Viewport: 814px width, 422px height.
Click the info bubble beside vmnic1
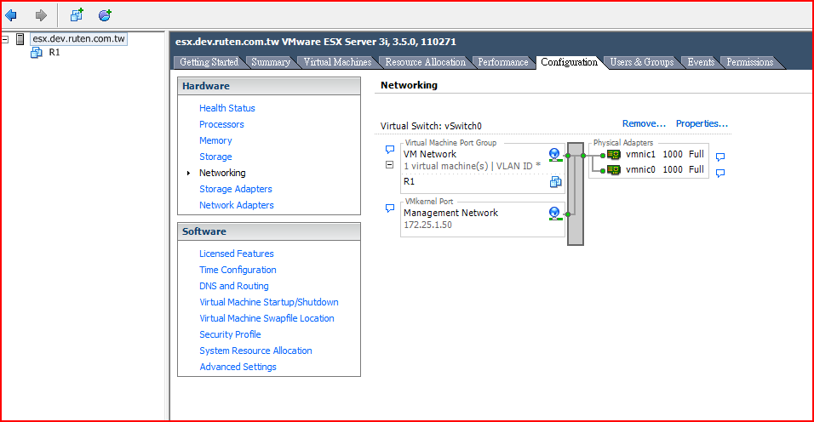720,157
